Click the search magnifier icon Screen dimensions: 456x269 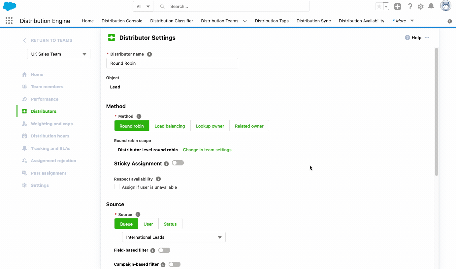[162, 7]
